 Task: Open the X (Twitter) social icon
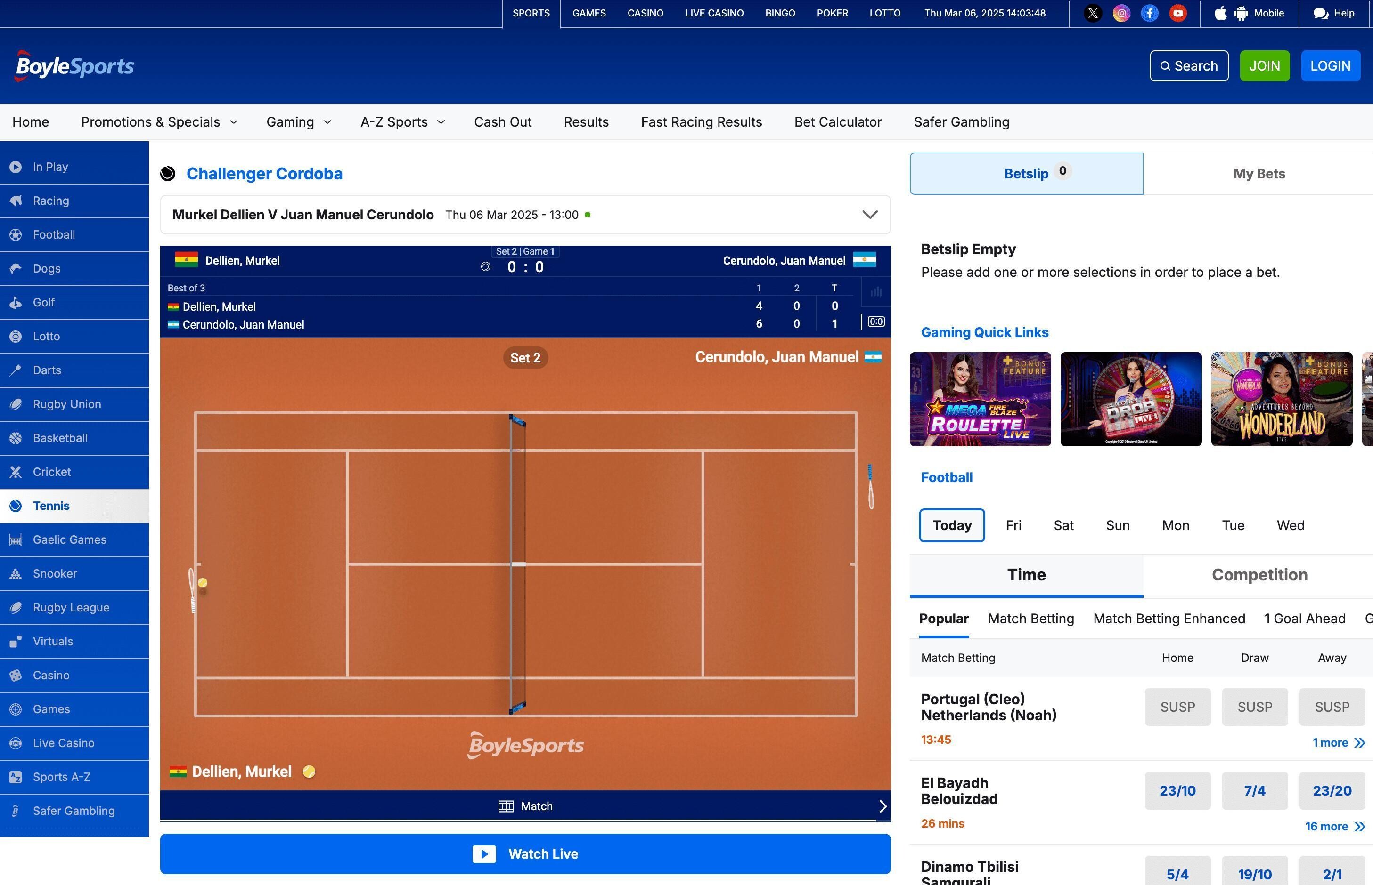[1093, 13]
